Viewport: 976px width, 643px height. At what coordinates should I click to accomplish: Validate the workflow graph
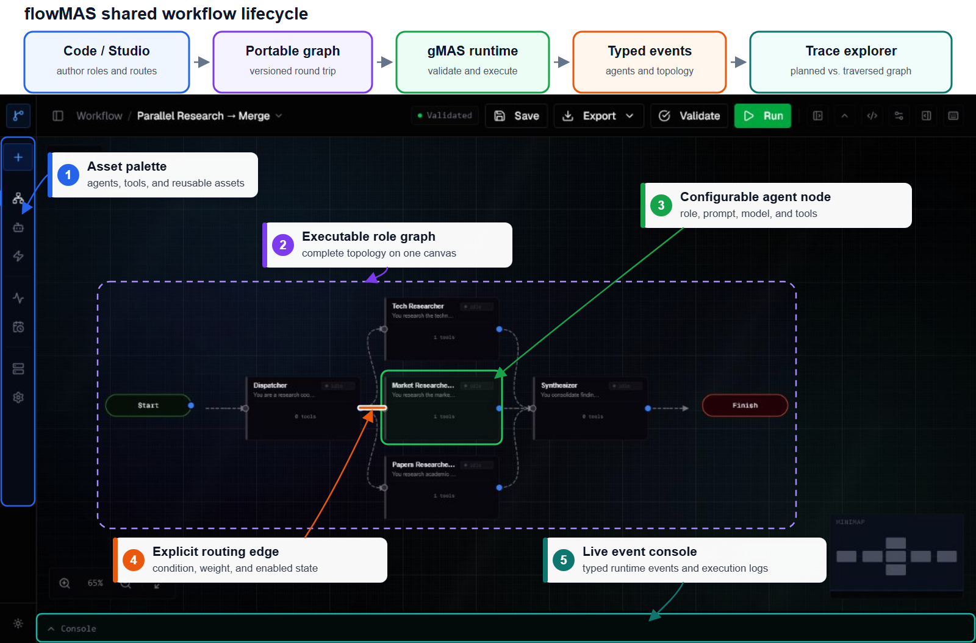[x=689, y=116]
